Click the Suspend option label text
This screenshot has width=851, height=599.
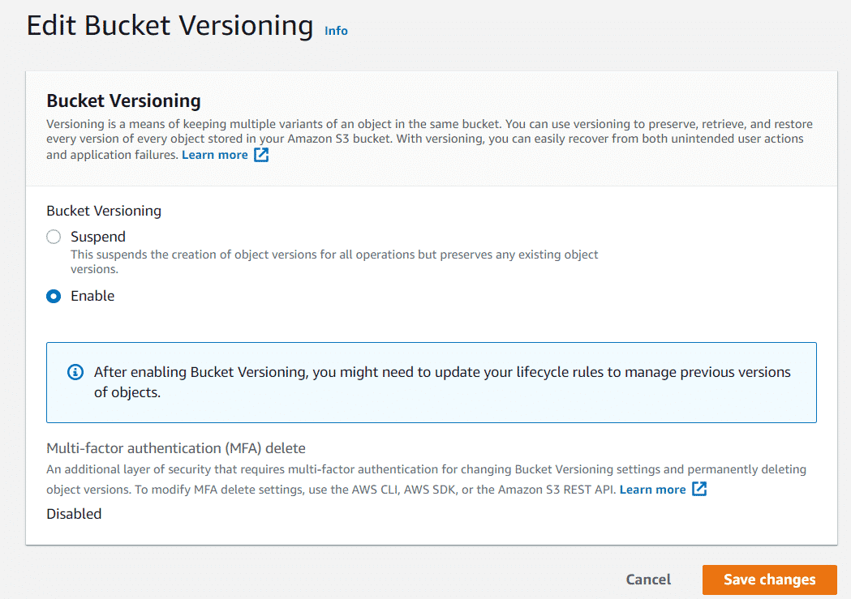[x=98, y=237]
